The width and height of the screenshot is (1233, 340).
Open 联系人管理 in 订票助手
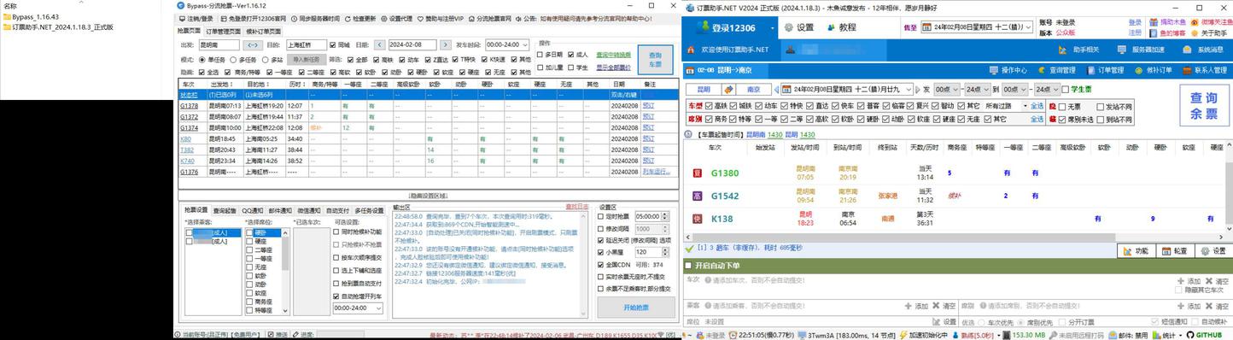[x=1204, y=70]
